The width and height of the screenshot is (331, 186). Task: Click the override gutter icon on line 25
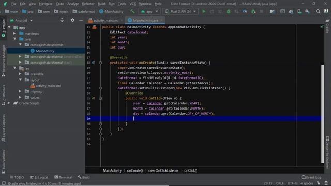point(94,98)
